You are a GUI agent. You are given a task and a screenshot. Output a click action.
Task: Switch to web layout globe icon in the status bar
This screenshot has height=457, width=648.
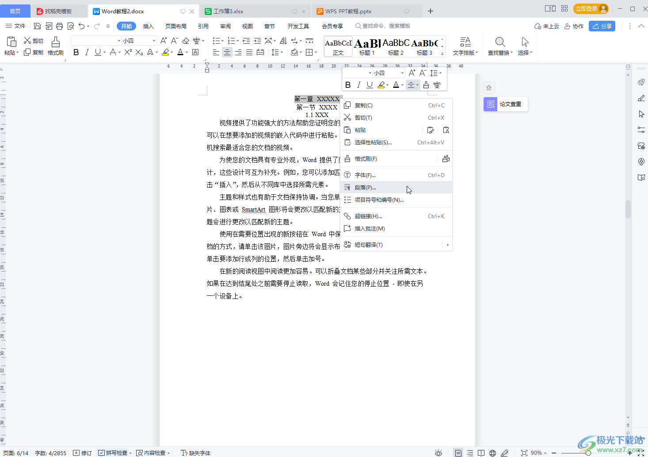(492, 453)
